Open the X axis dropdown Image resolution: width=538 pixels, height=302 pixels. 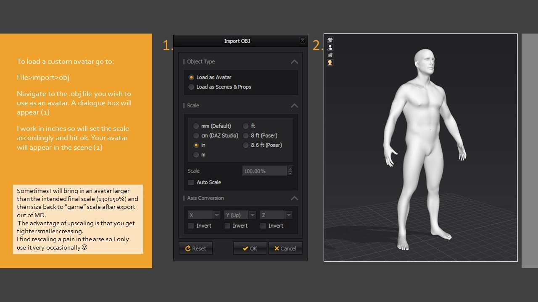click(x=204, y=215)
